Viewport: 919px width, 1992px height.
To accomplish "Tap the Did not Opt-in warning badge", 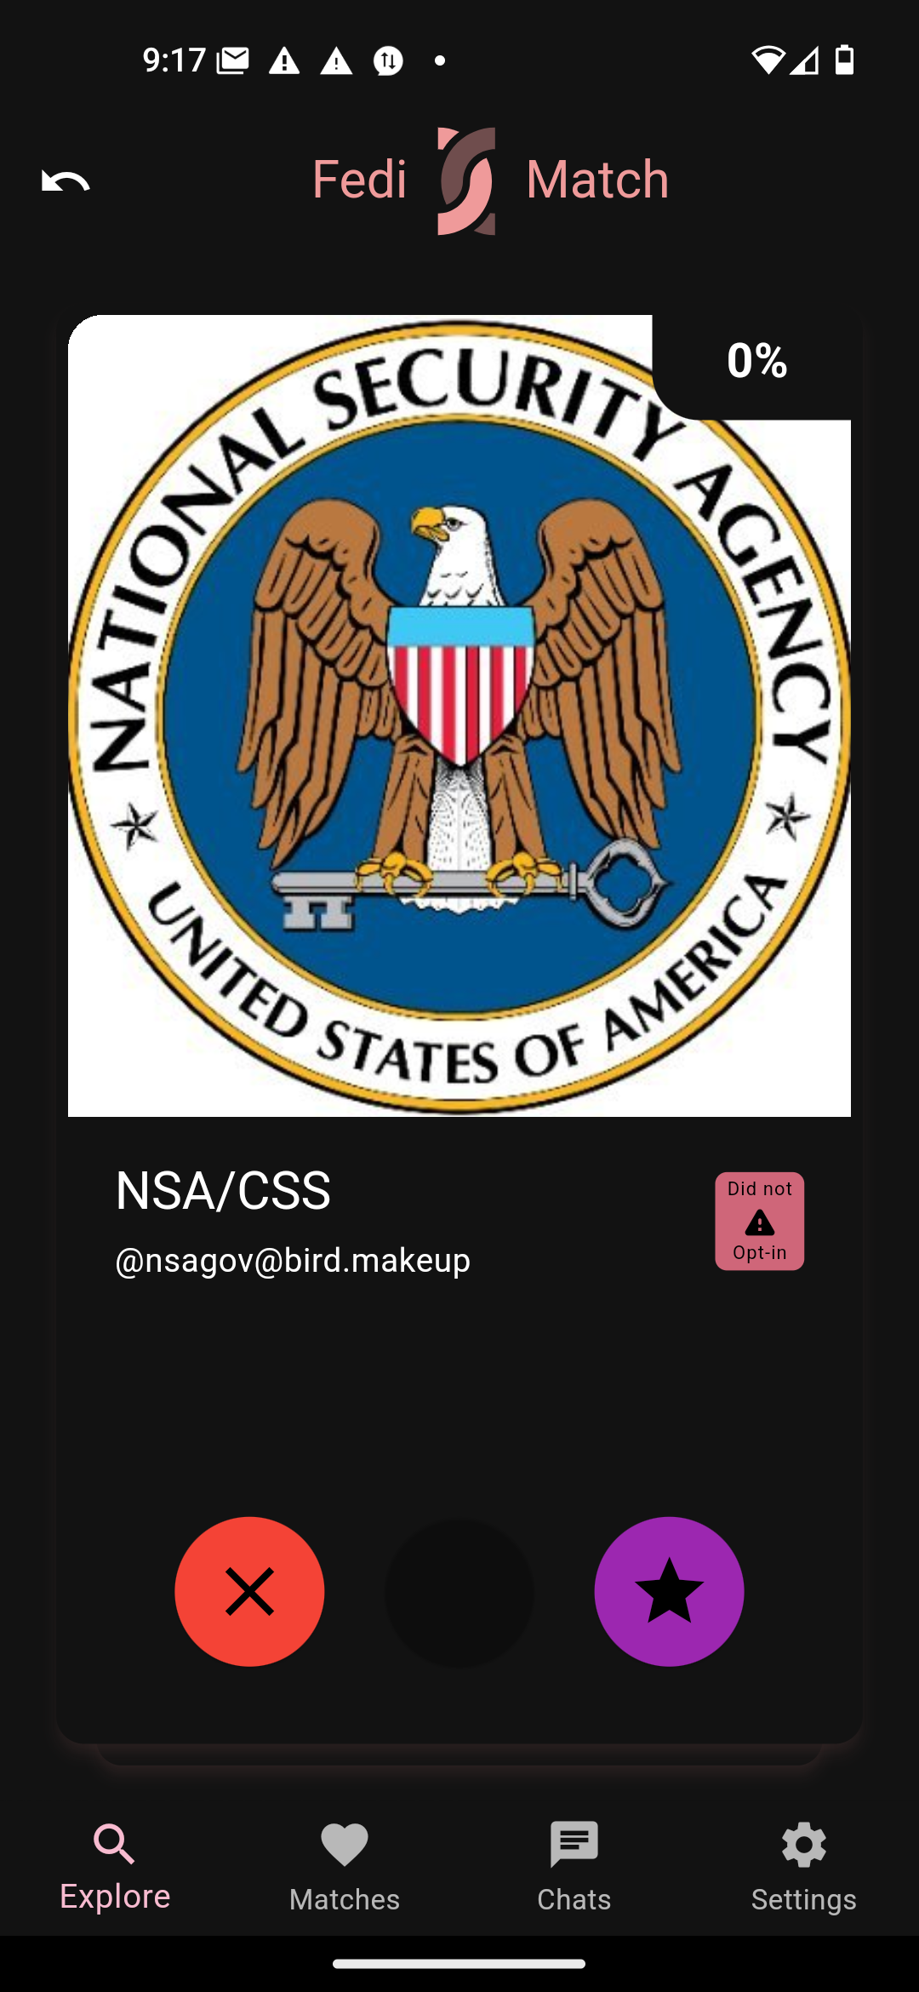I will click(x=759, y=1221).
